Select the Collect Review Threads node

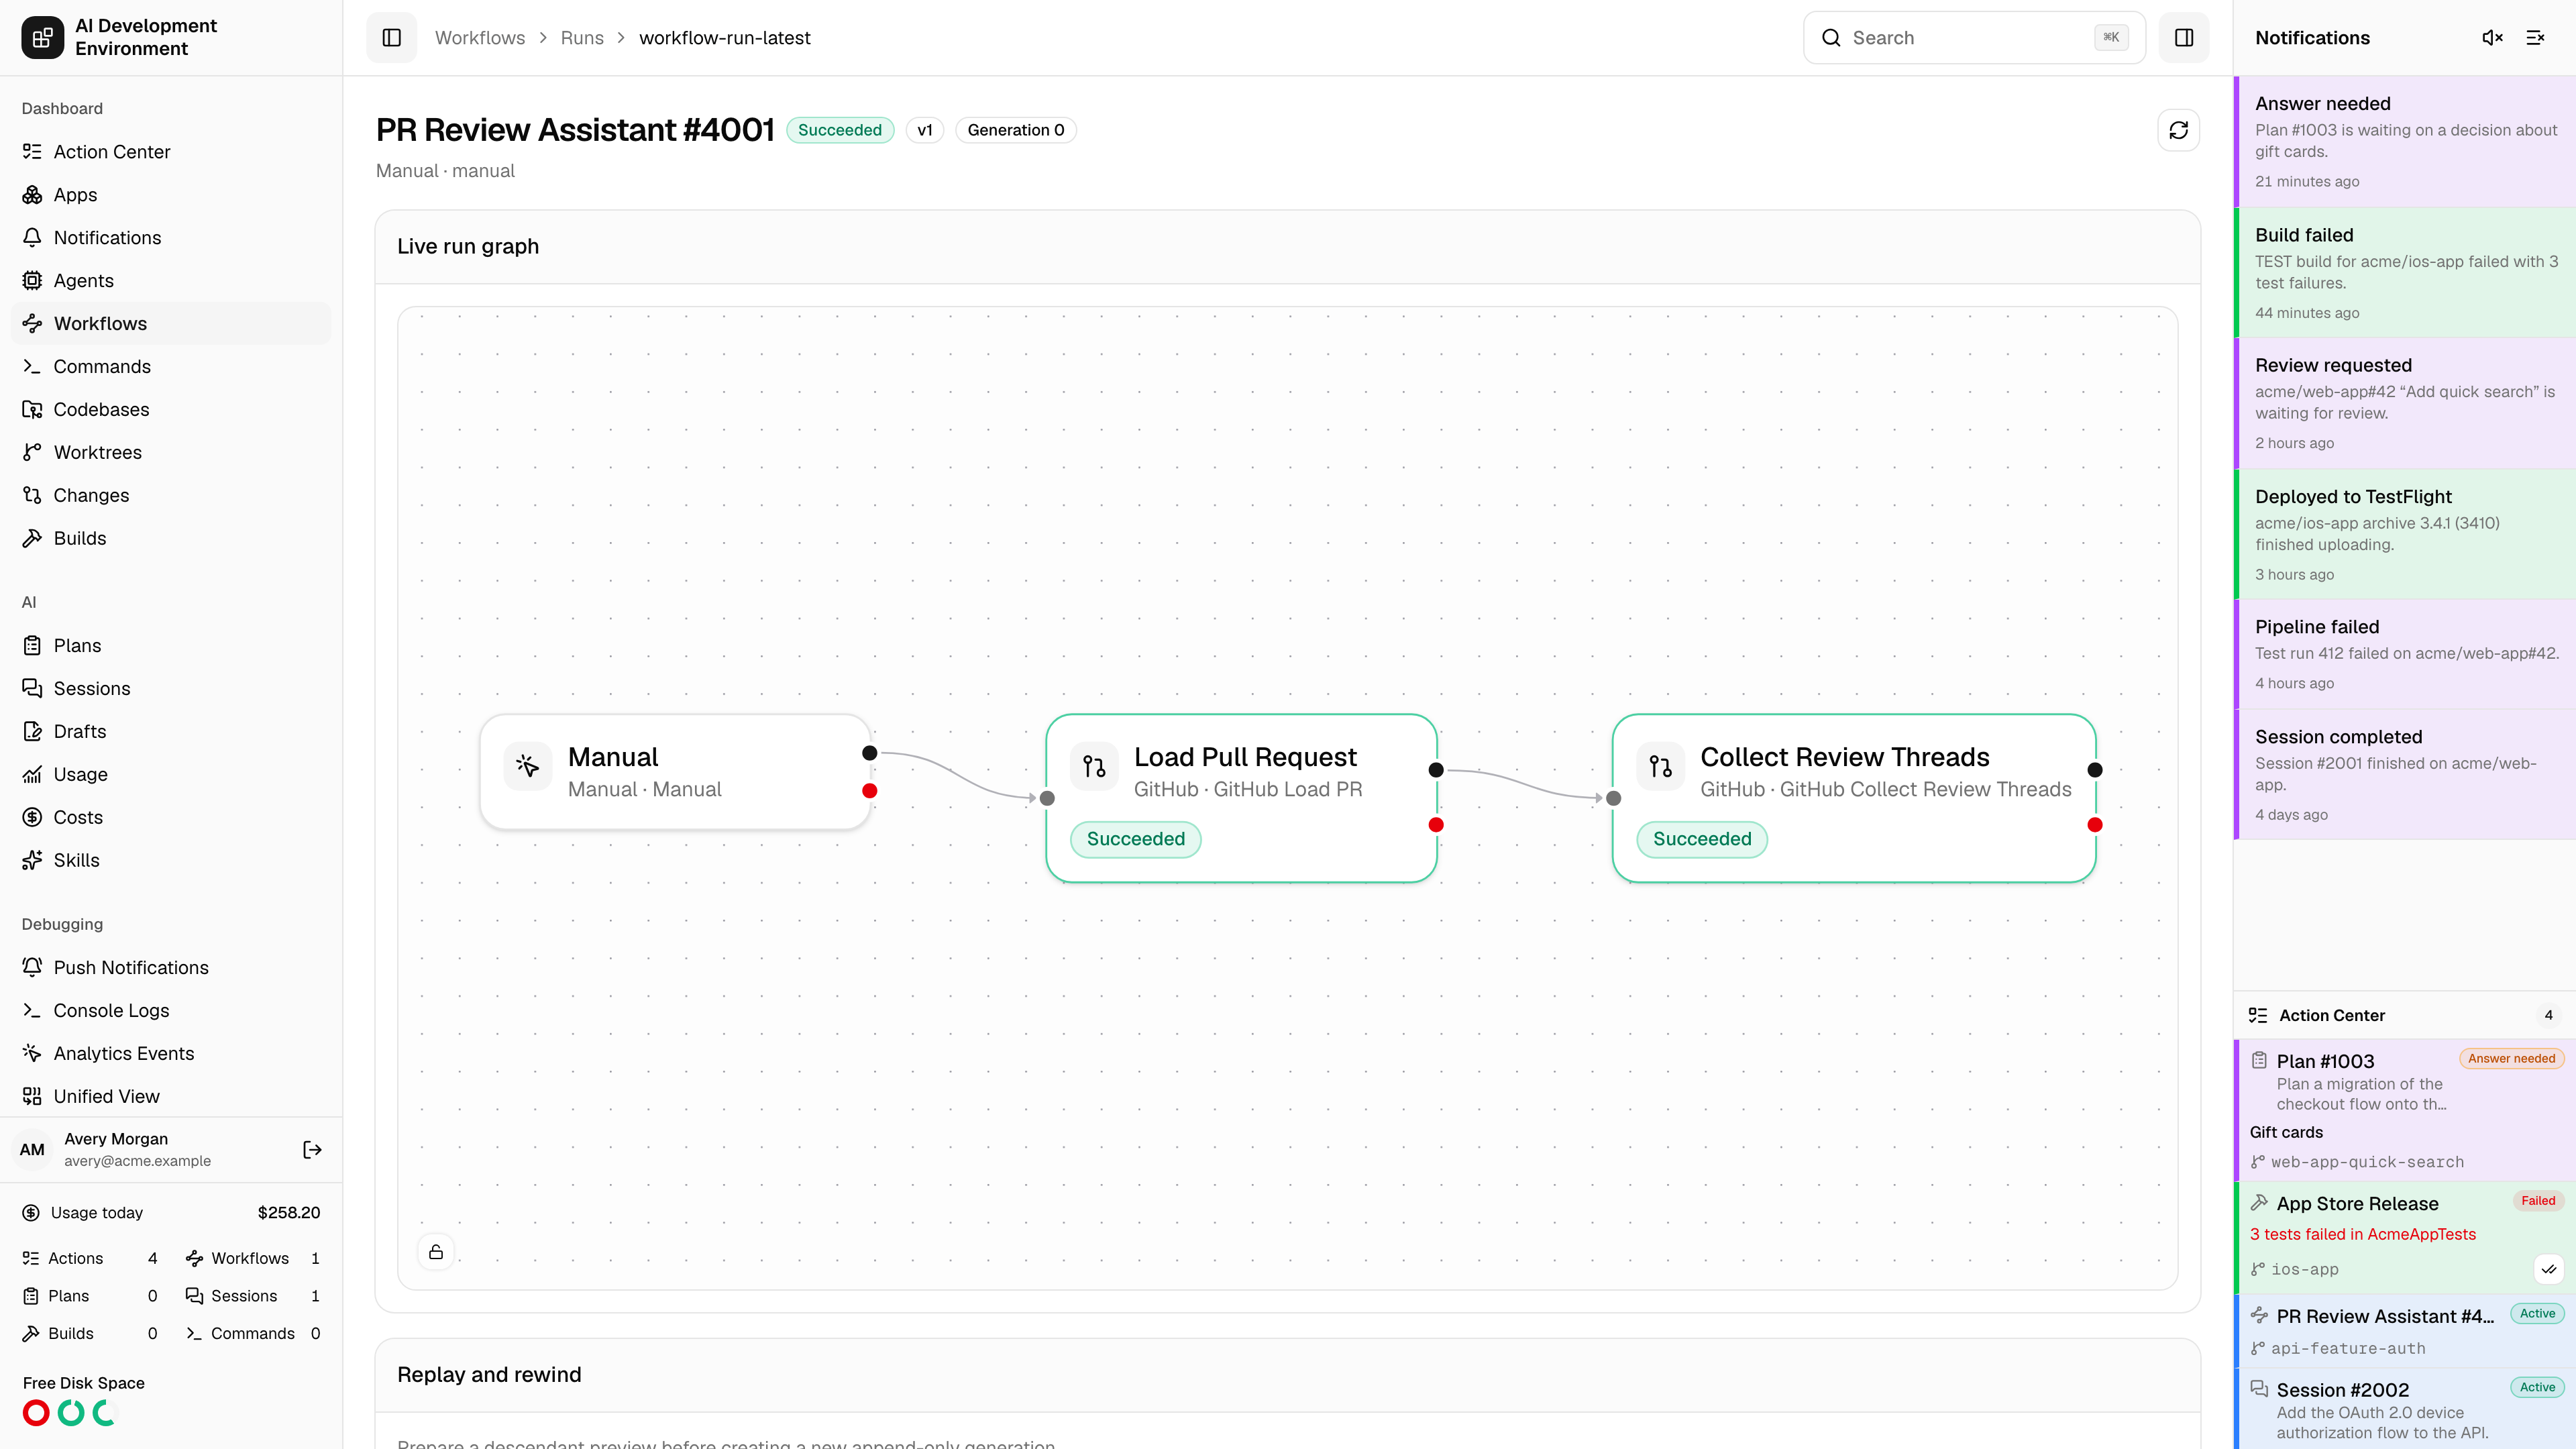[x=1853, y=798]
